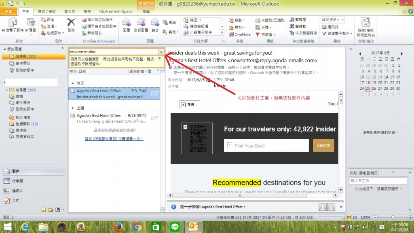Screen dimensions: 414x233
Task: Switch to Reading view in status bar
Action: coord(355,217)
